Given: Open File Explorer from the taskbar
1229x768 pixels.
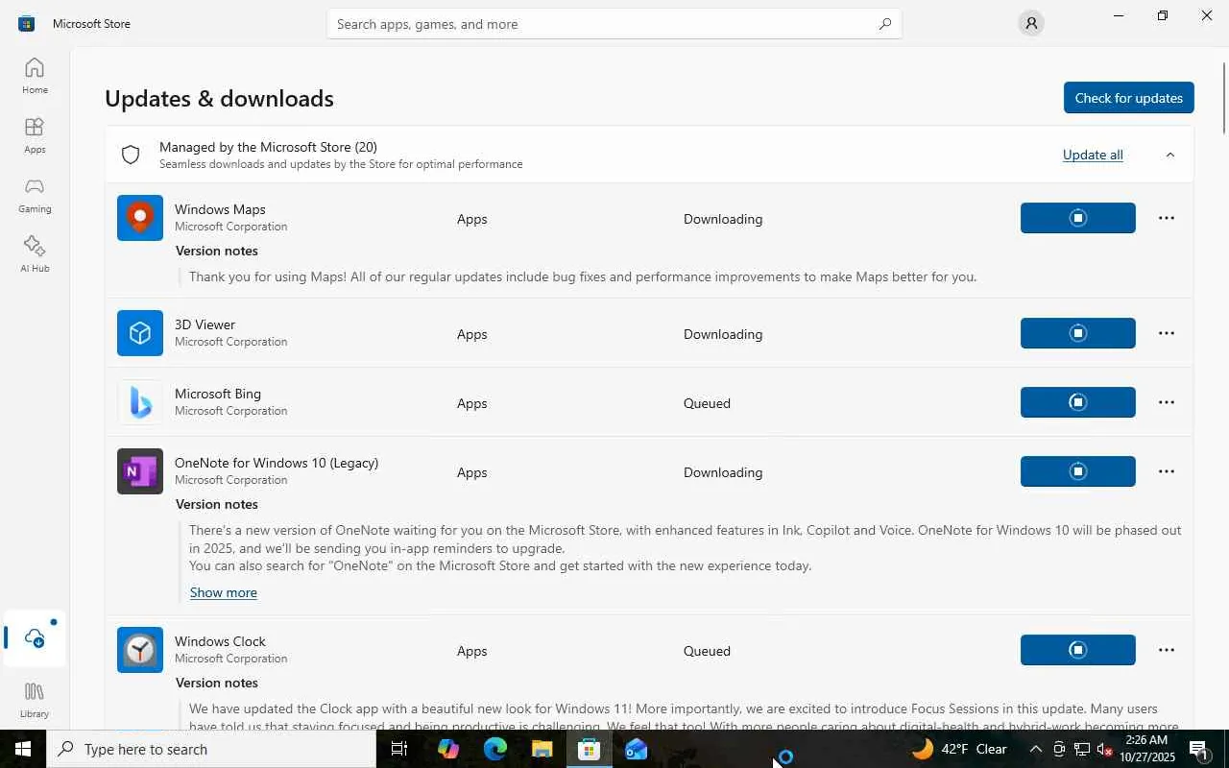Looking at the screenshot, I should 542,749.
